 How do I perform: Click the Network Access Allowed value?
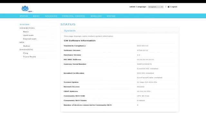click(x=141, y=87)
